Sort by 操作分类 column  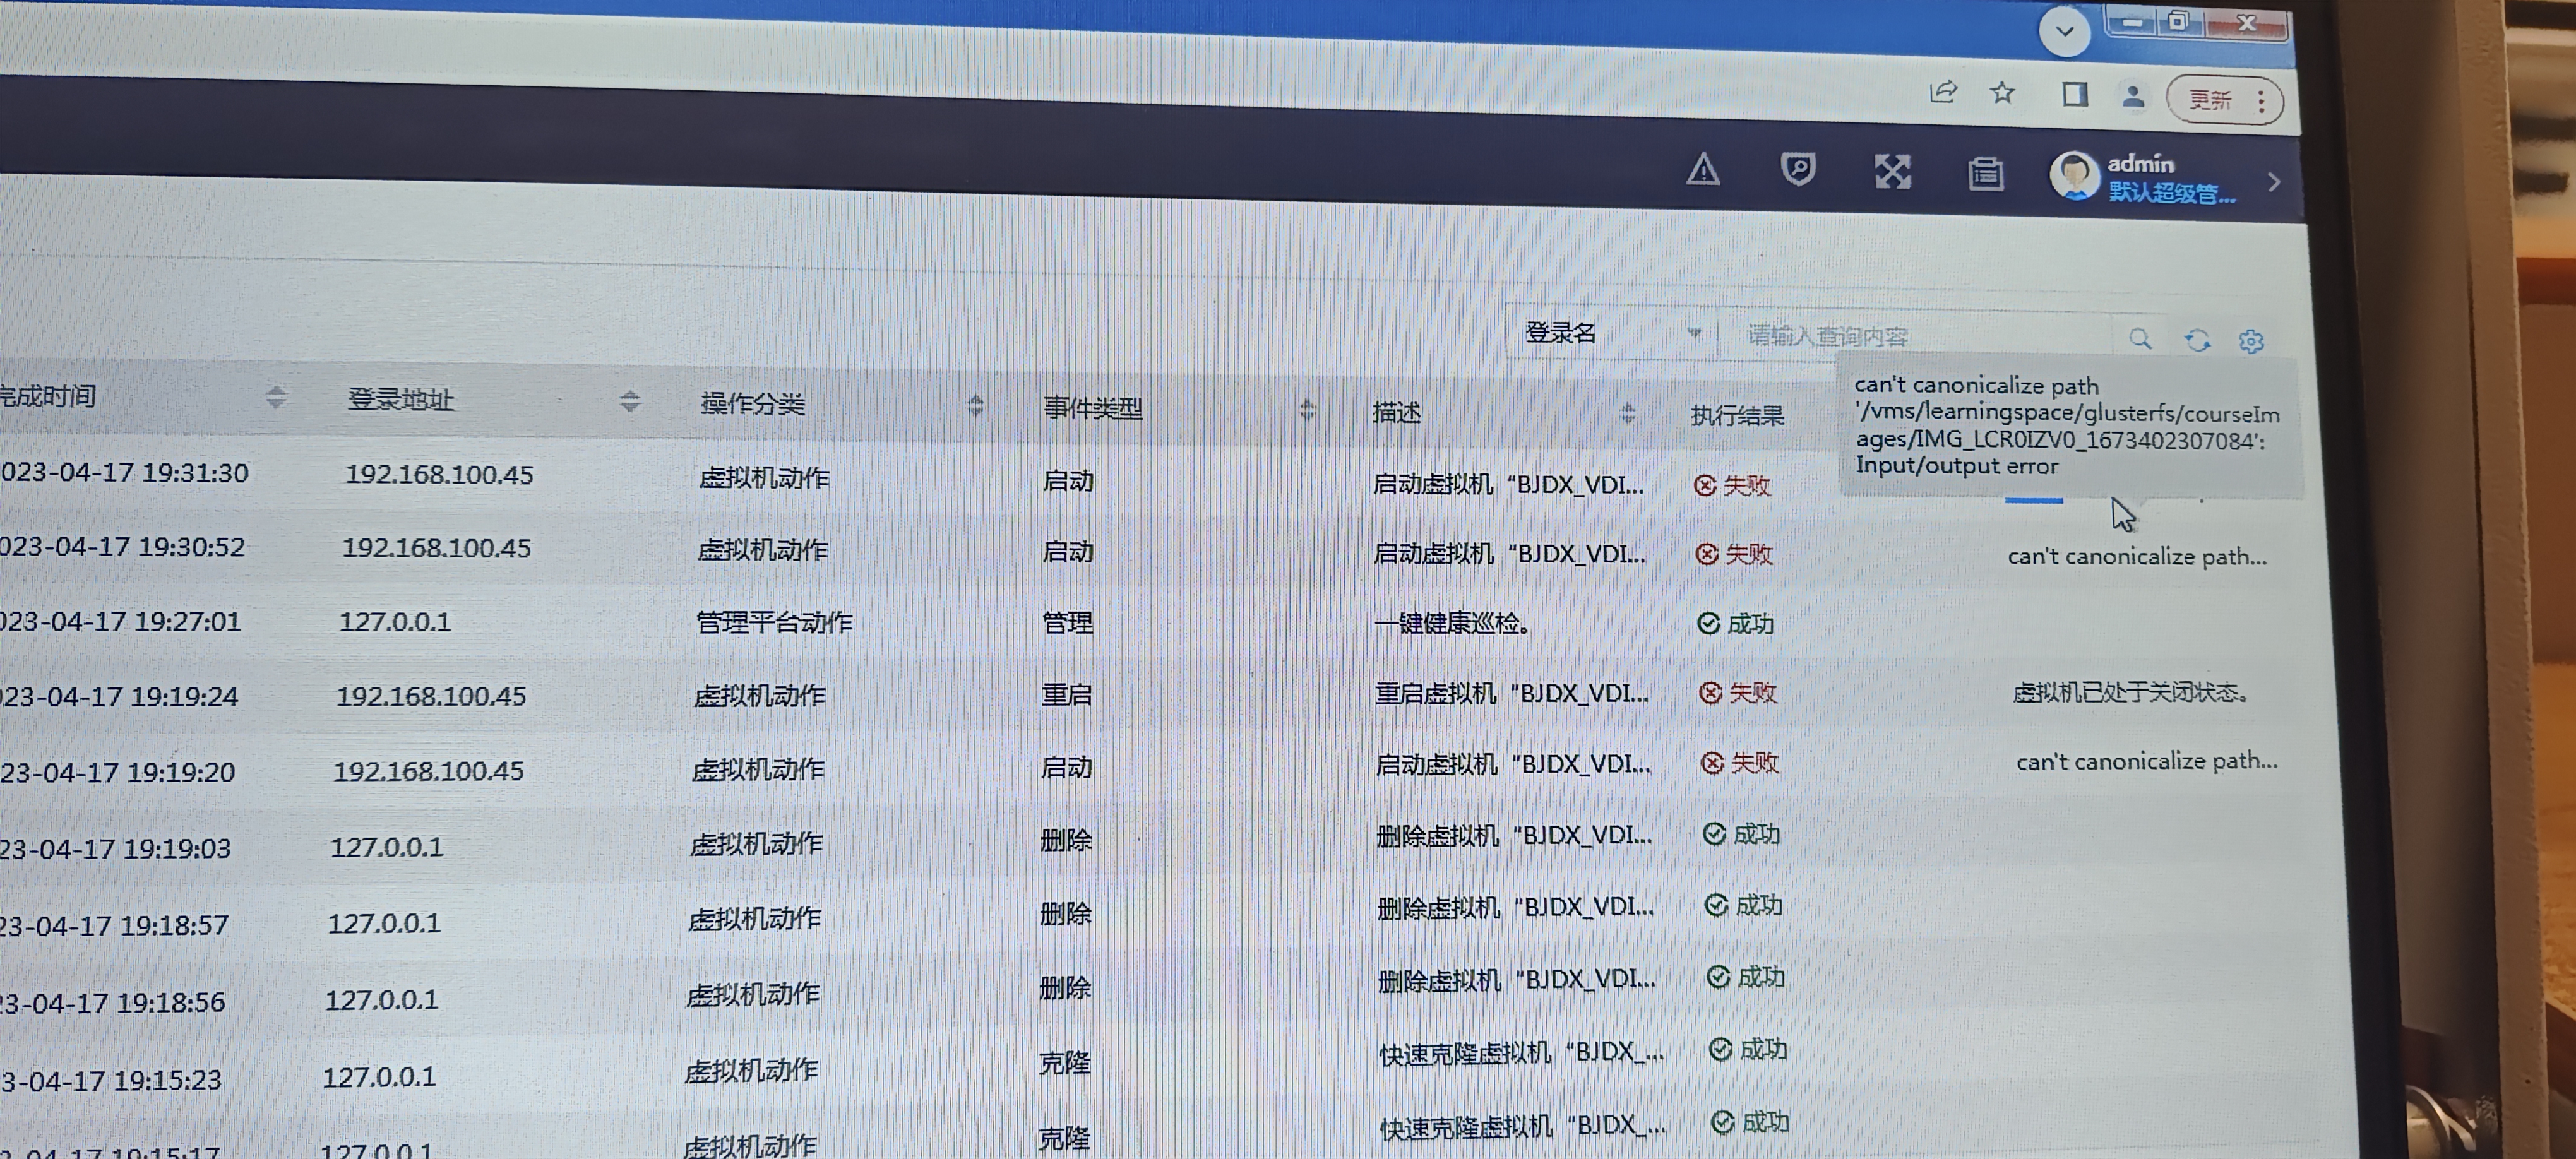point(975,405)
